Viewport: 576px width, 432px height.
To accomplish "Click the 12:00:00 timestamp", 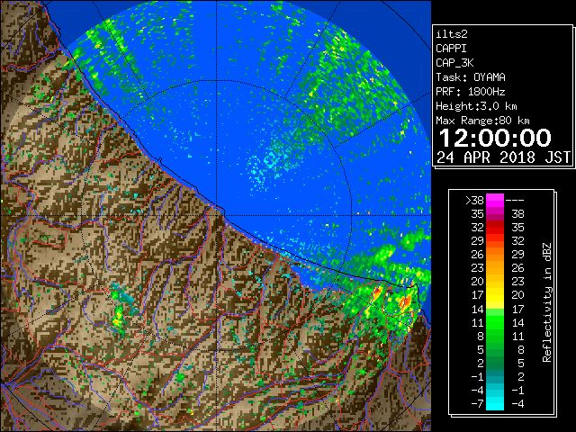I will [495, 138].
